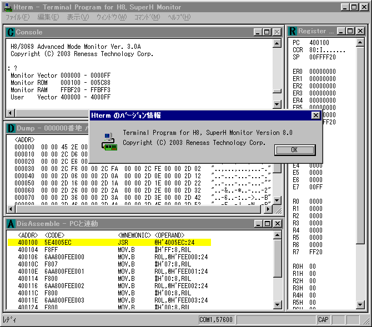Image resolution: width=372 pixels, height=327 pixels.
Task: Click Register scrollbar down arrow
Action: [360, 304]
